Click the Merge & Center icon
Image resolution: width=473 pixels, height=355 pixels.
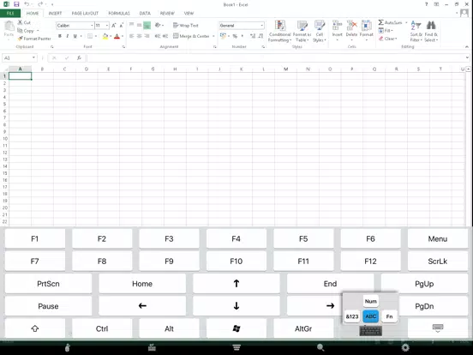coord(176,36)
